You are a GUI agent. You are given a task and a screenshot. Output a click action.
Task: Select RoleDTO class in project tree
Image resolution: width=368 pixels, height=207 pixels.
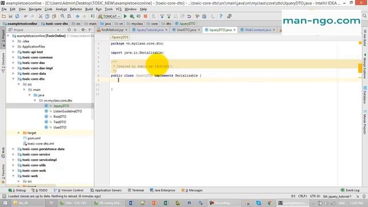[x=60, y=117]
